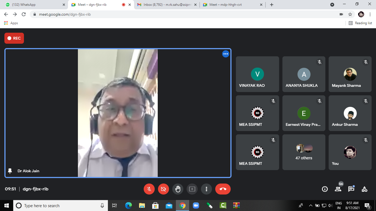This screenshot has height=211, width=376.
Task: Open Microsoft Store from taskbar
Action: point(155,206)
